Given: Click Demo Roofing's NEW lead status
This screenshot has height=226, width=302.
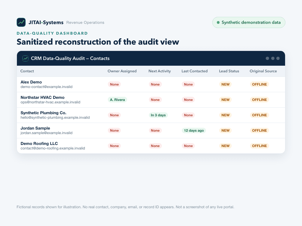Looking at the screenshot, I should click(225, 146).
